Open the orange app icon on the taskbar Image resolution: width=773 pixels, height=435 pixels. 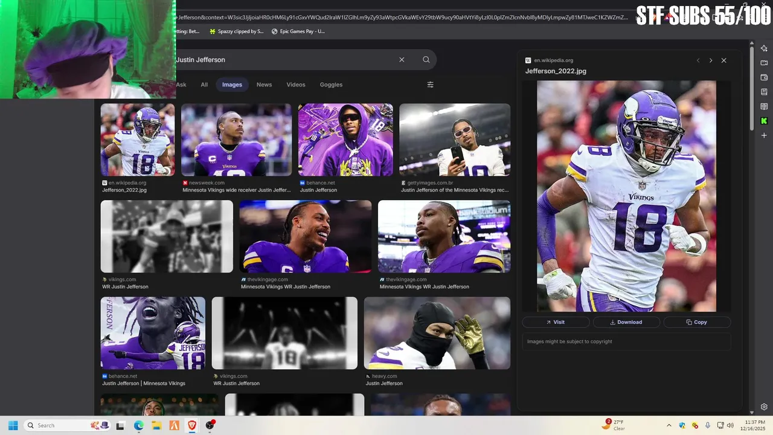(x=174, y=425)
